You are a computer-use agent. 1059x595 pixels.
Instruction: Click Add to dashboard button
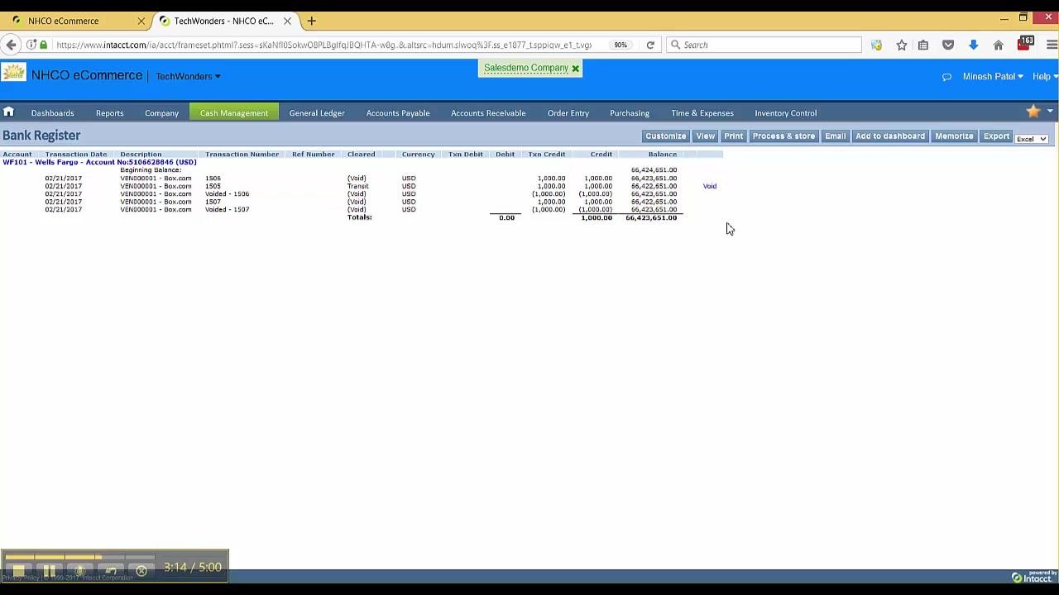pos(890,136)
